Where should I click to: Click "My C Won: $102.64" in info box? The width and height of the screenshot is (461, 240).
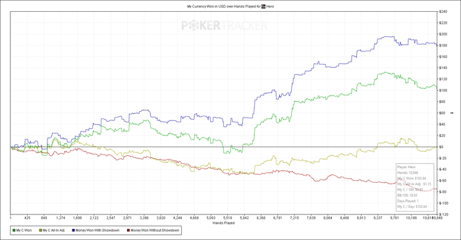tap(412, 178)
